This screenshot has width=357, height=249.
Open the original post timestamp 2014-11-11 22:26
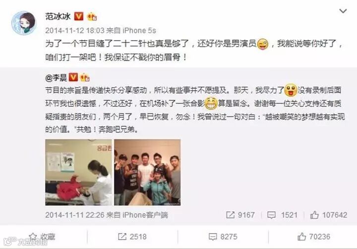click(75, 215)
